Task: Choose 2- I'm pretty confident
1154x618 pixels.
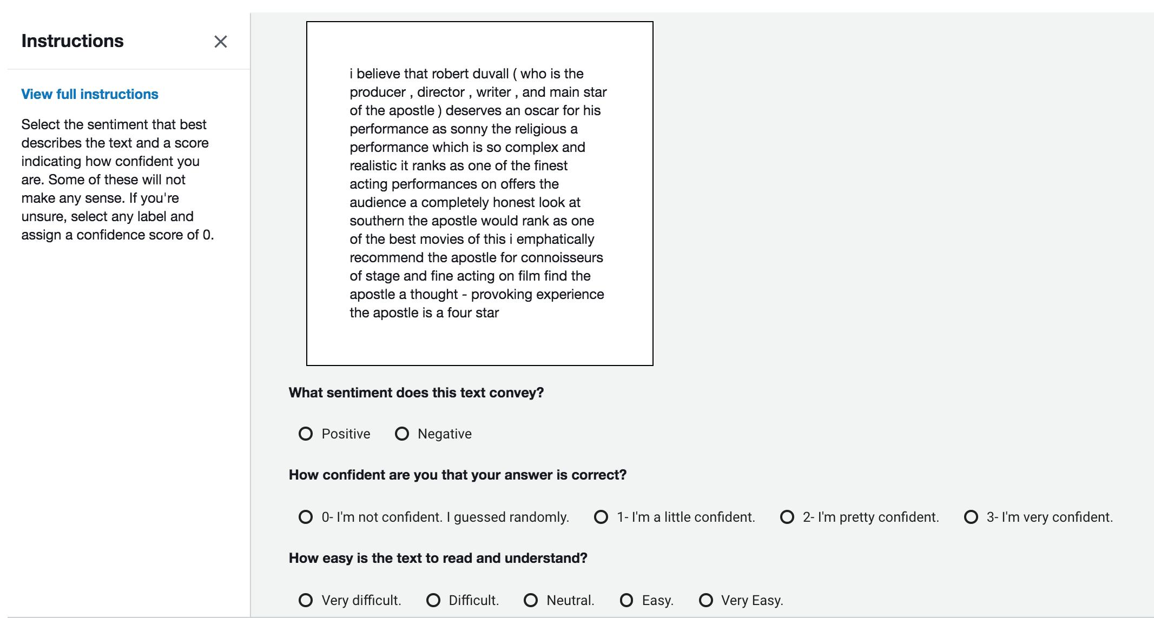Action: (x=787, y=517)
